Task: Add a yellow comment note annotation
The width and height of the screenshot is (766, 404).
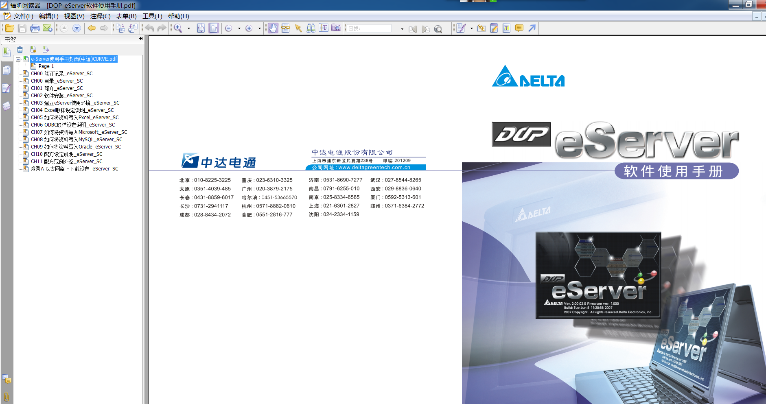Action: tap(519, 28)
